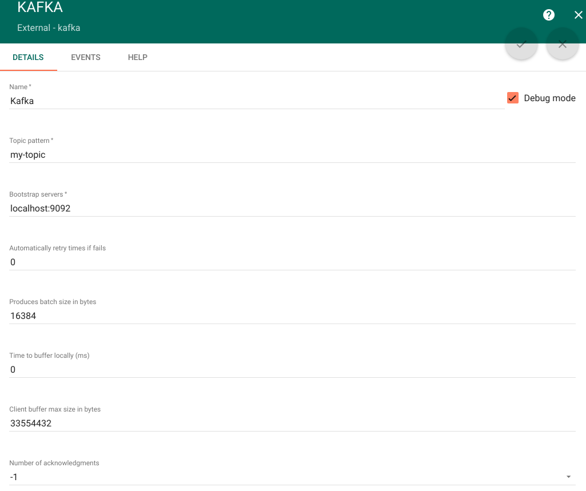Image resolution: width=586 pixels, height=491 pixels.
Task: Click the External - kafka subtitle text
Action: tap(49, 27)
